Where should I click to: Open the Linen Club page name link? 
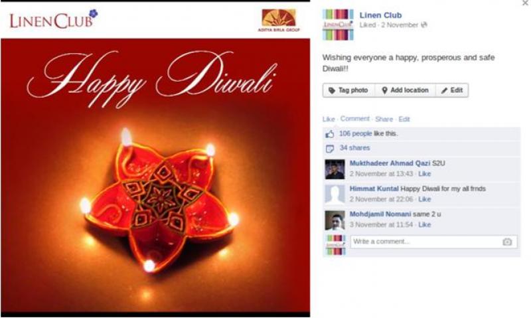[380, 15]
